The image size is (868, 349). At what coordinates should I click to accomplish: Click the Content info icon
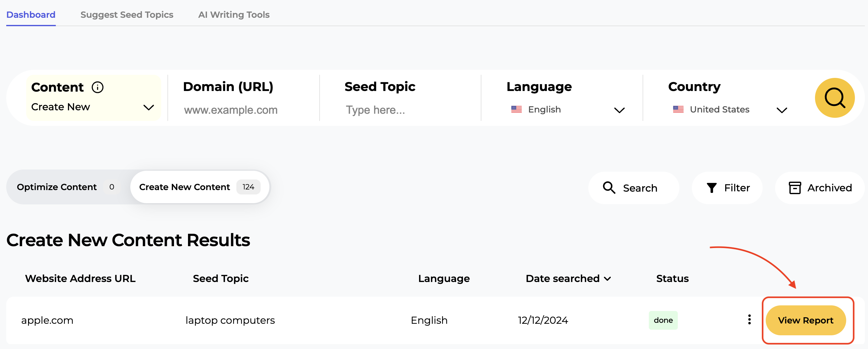[x=98, y=87]
